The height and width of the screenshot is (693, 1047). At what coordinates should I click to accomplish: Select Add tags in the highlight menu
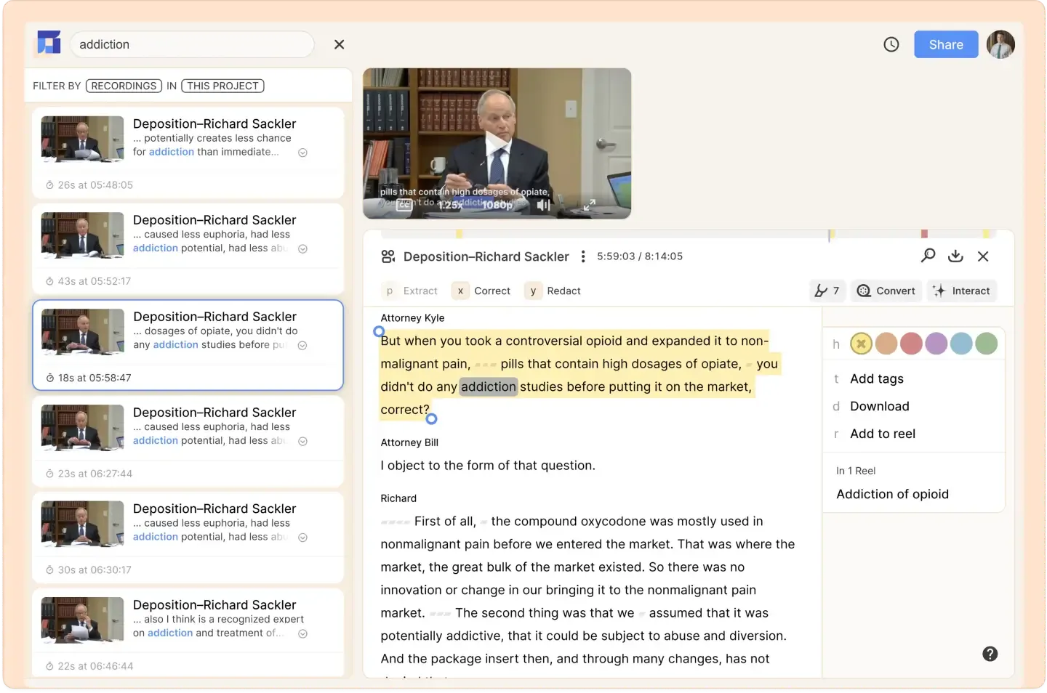click(877, 378)
